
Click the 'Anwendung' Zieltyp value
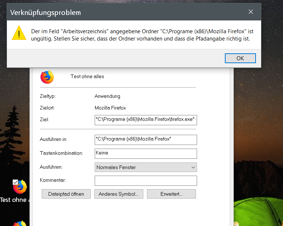tap(107, 96)
